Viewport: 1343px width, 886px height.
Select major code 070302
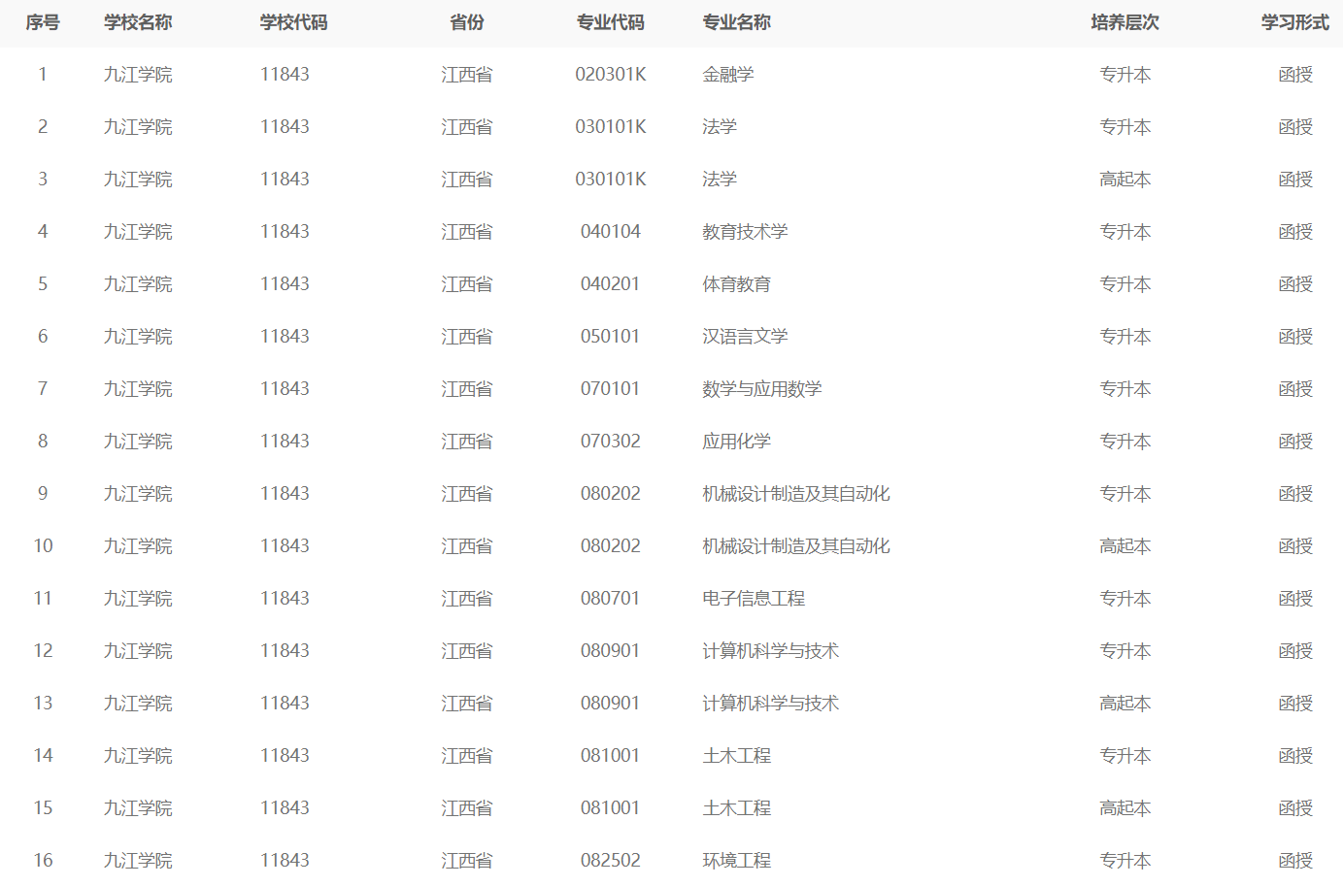coord(611,442)
